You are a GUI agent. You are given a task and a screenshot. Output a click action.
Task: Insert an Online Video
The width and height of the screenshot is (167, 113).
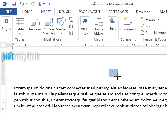coord(98,26)
